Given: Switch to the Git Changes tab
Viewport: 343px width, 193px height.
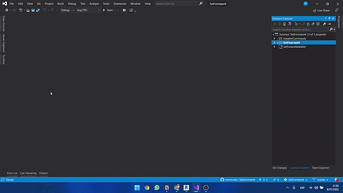Looking at the screenshot, I should (279, 168).
